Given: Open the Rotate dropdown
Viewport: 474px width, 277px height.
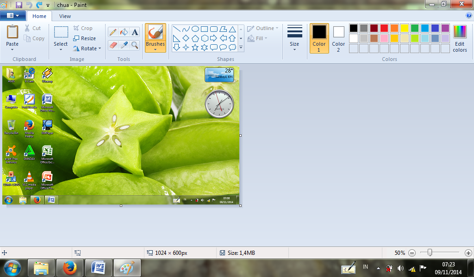Looking at the screenshot, I should pyautogui.click(x=87, y=48).
